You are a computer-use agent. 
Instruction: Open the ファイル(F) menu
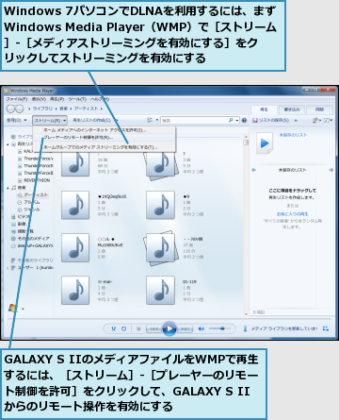click(17, 99)
